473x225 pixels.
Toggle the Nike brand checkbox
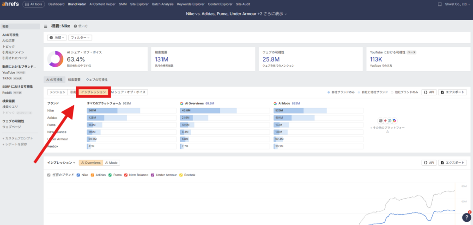(79, 175)
